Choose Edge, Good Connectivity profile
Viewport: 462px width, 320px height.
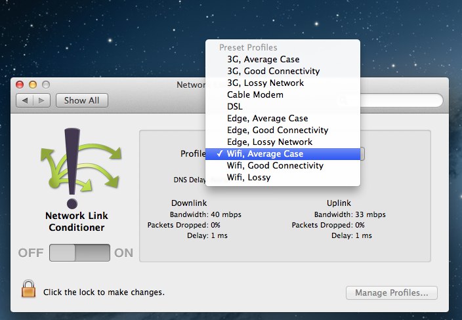tap(283, 130)
